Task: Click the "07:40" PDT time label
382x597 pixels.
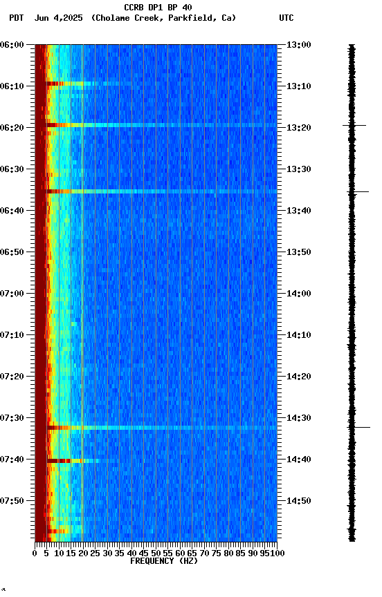Action: (x=12, y=459)
